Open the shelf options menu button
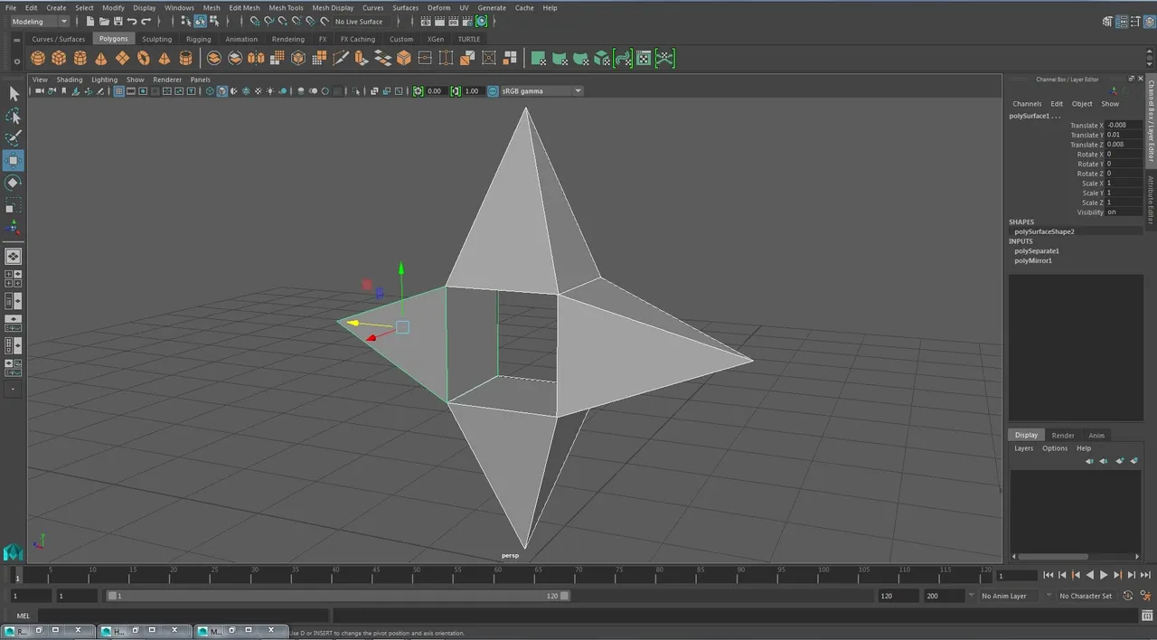1157x640 pixels. (x=16, y=61)
